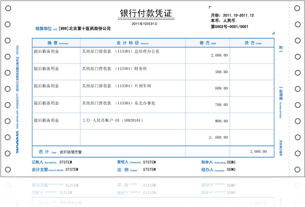This screenshot has width=305, height=207.
Task: Select debit amount 600.00
Action: tap(221, 88)
